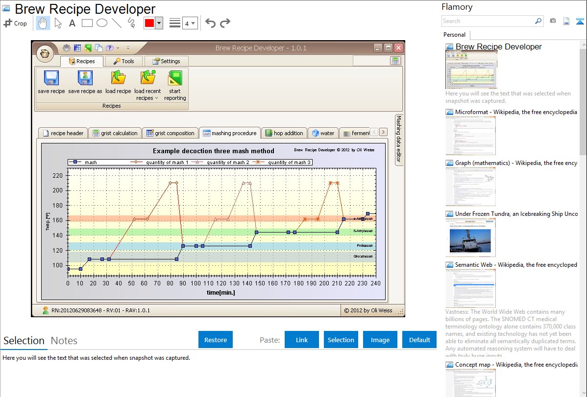The image size is (587, 397).
Task: Open the Graph (mathematics) snapshot thumbnail
Action: pos(470,187)
